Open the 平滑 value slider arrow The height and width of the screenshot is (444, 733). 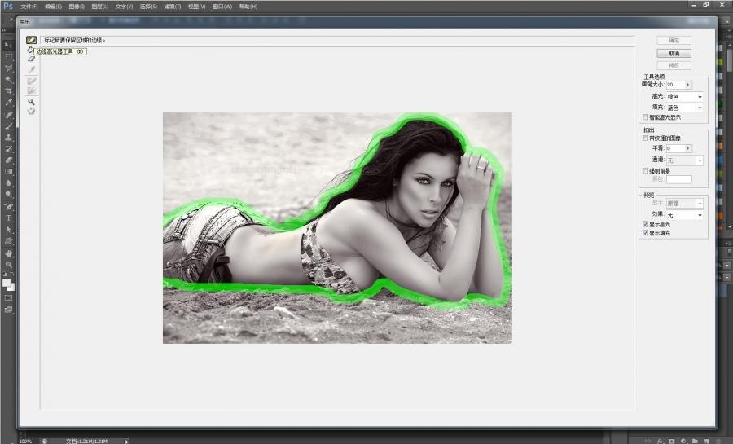click(688, 148)
